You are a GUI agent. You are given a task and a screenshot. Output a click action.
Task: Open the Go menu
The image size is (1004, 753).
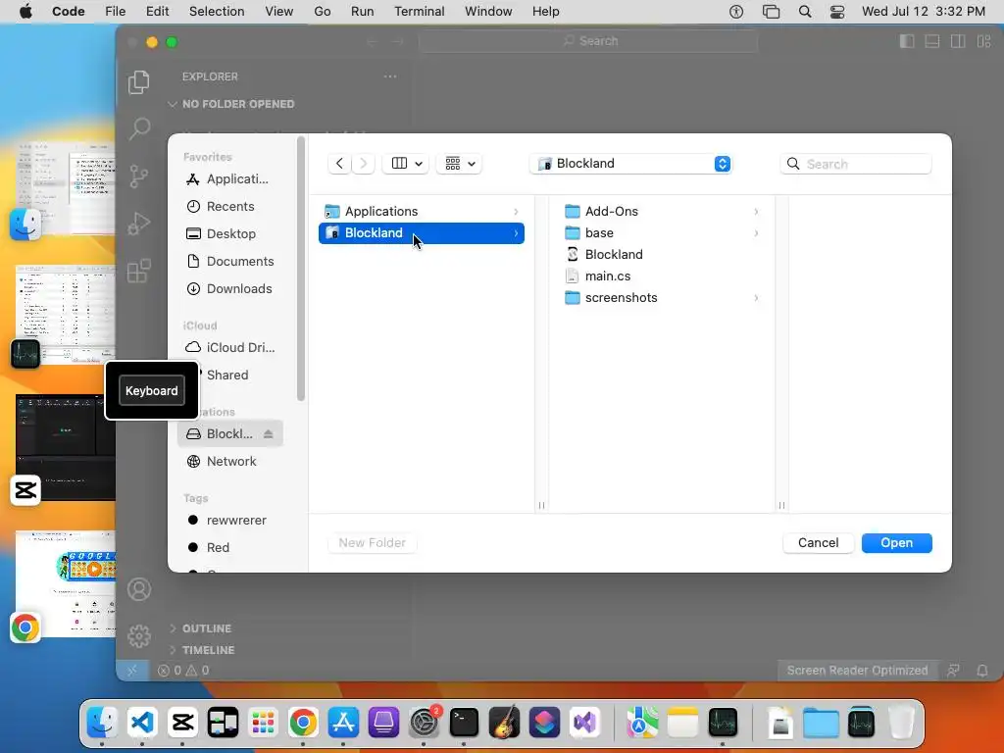(322, 12)
